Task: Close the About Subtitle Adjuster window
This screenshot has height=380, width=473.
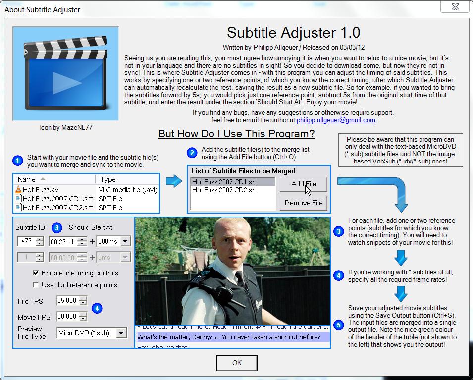Action: click(455, 7)
